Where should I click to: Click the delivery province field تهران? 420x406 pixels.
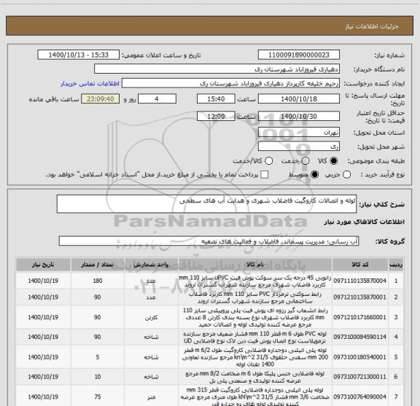299,133
